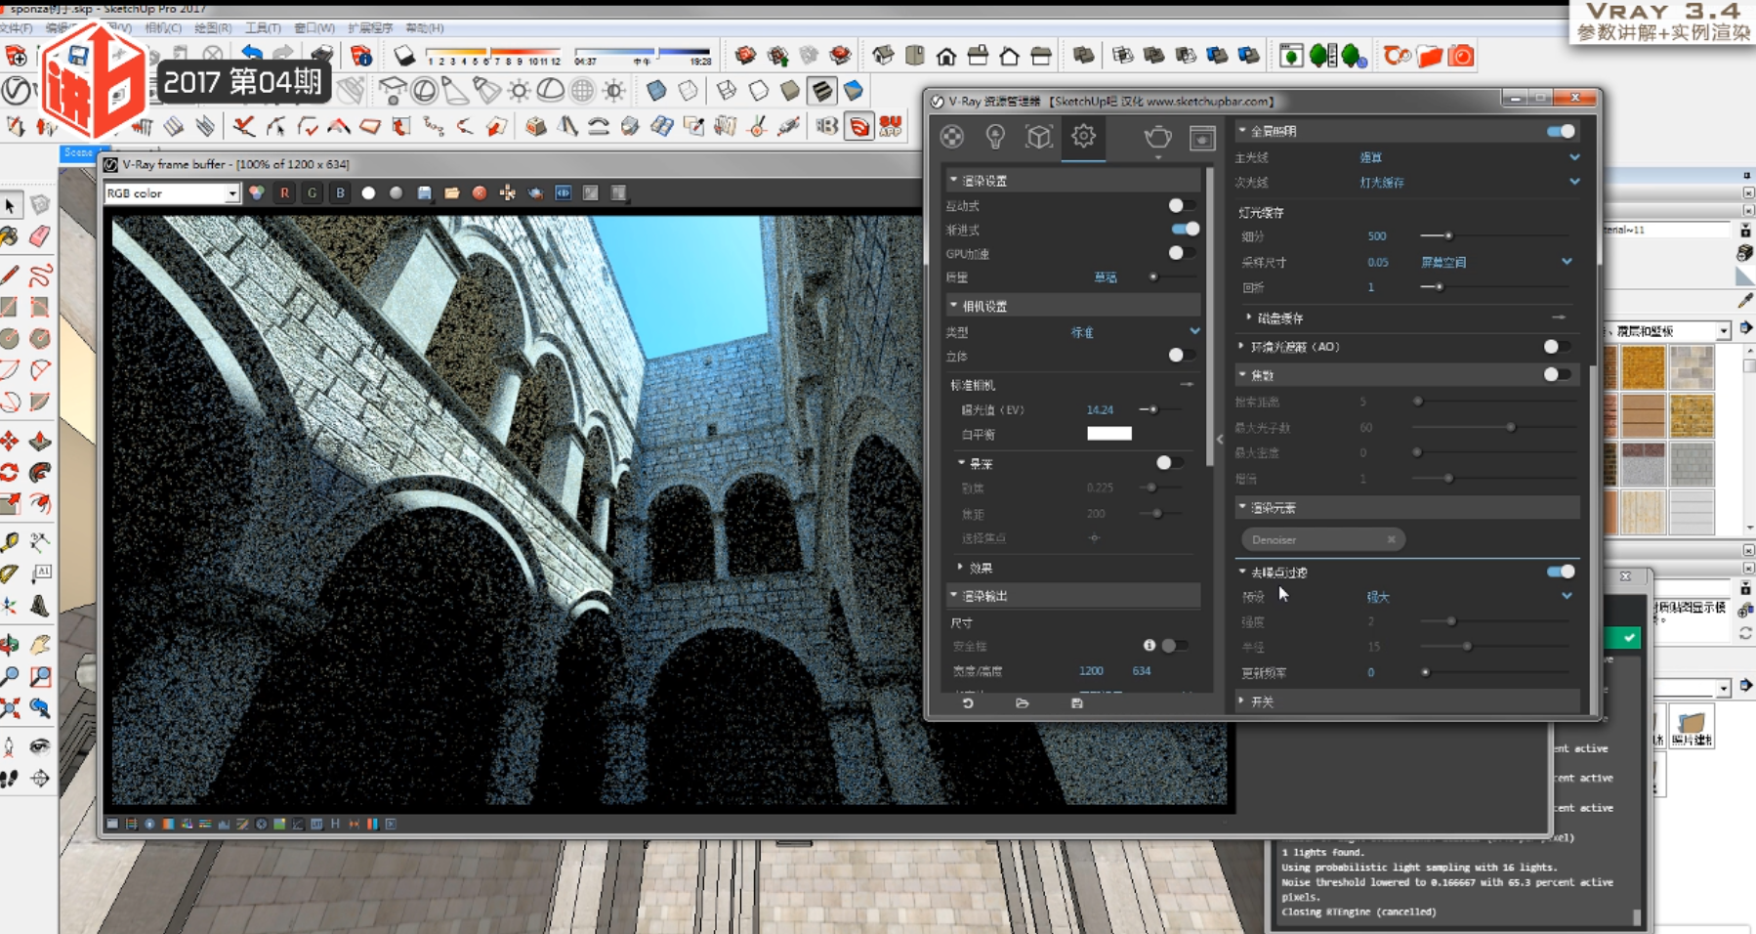The width and height of the screenshot is (1756, 934).
Task: Disable the 去噪点过滤 denoiser toggle
Action: coord(1561,572)
